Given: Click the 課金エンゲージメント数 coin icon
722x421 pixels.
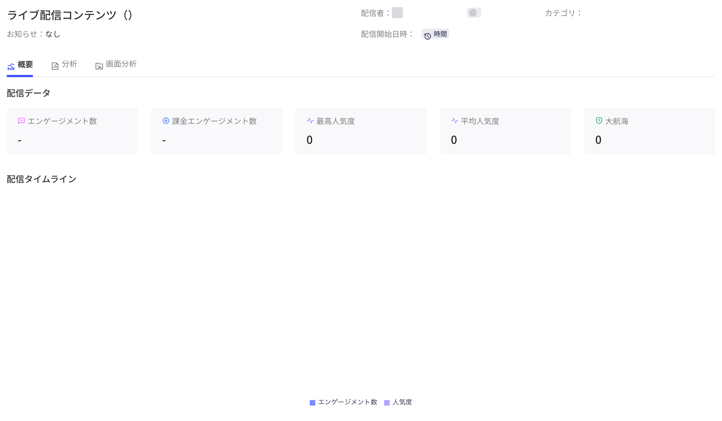Looking at the screenshot, I should pos(166,121).
